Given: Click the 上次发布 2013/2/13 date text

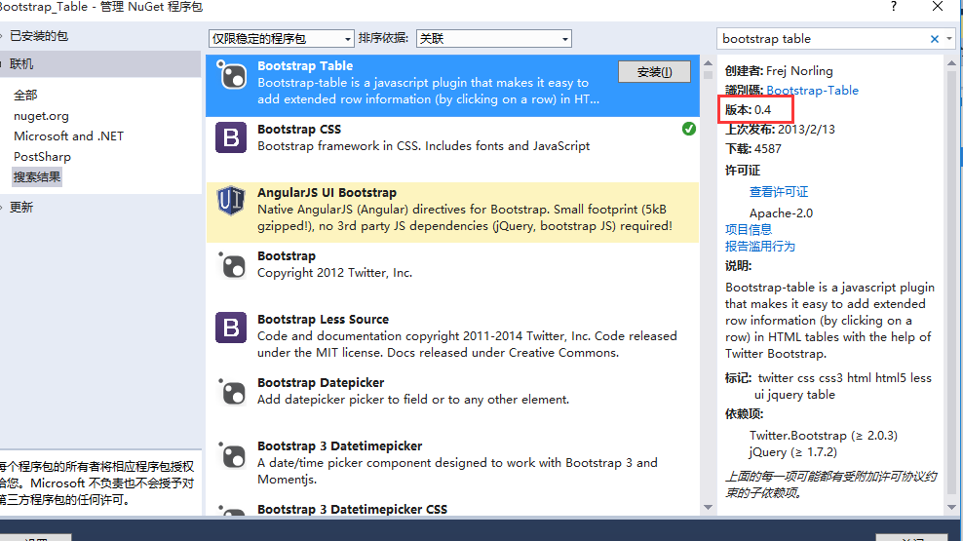Looking at the screenshot, I should point(780,130).
